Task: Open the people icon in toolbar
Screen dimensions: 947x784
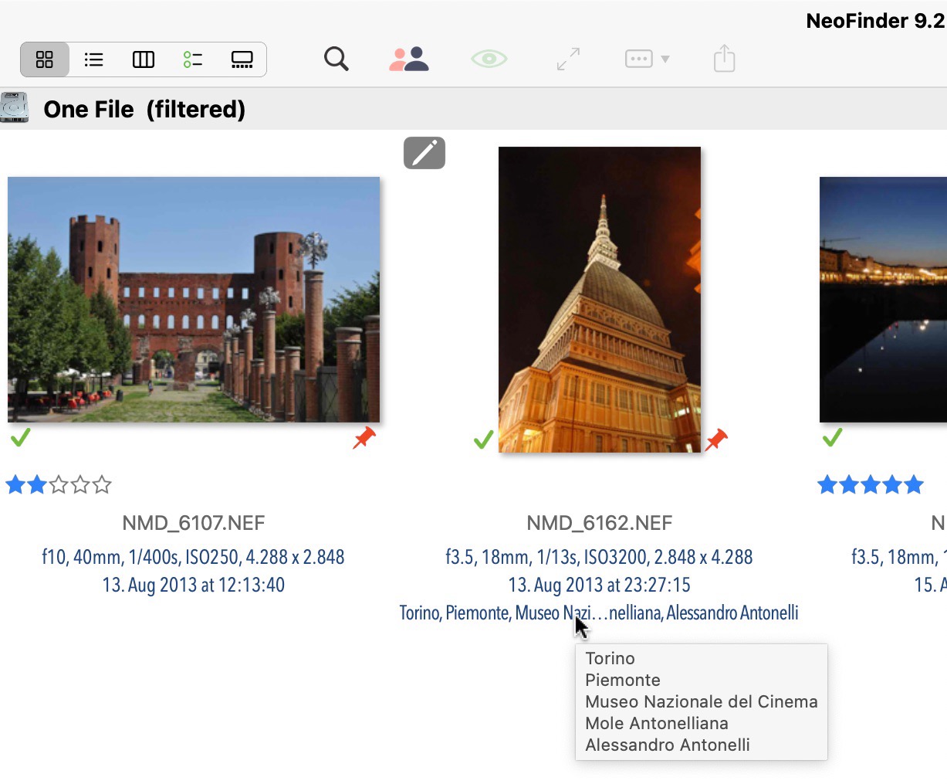Action: click(x=409, y=59)
